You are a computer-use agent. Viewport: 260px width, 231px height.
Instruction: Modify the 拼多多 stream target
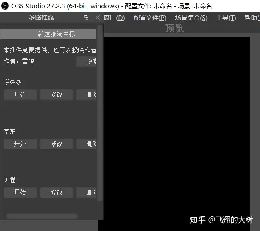click(x=56, y=95)
